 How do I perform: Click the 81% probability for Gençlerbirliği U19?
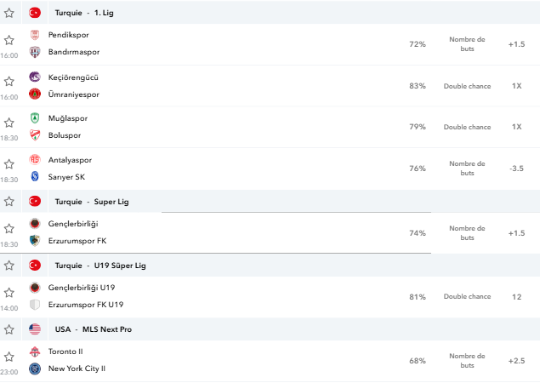pyautogui.click(x=418, y=297)
